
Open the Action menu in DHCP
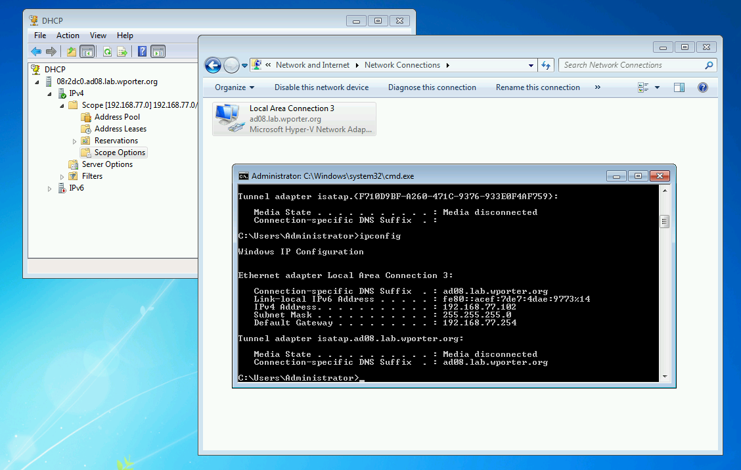point(68,35)
